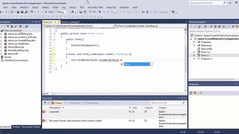Open the BUILD menu

[35, 7]
